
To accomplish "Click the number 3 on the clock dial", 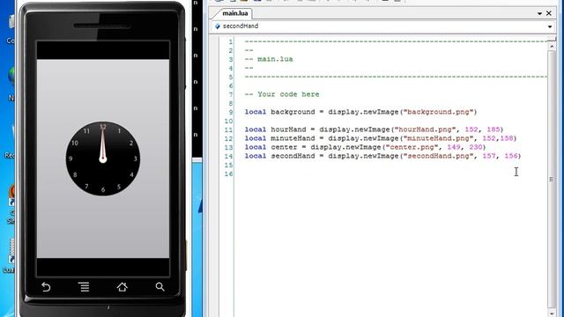I will click(x=135, y=158).
